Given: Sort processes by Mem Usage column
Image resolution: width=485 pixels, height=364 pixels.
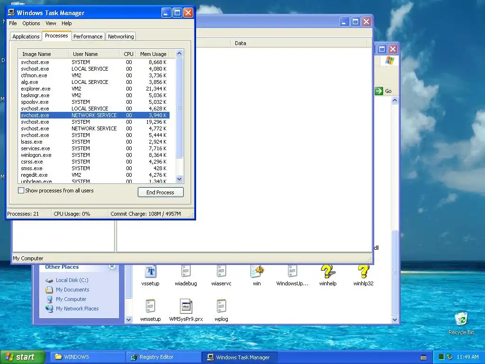Looking at the screenshot, I should [x=153, y=54].
